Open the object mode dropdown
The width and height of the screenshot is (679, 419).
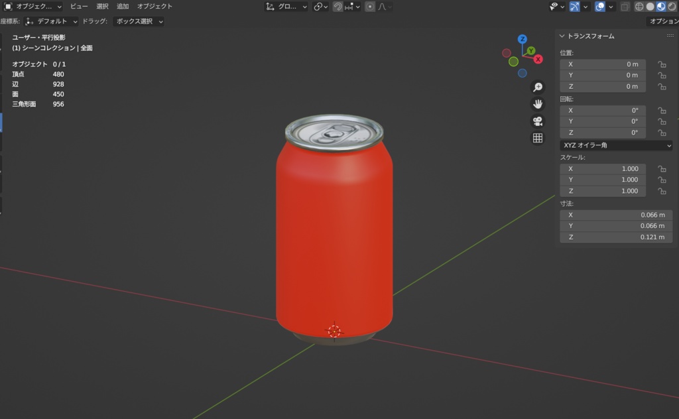point(32,7)
